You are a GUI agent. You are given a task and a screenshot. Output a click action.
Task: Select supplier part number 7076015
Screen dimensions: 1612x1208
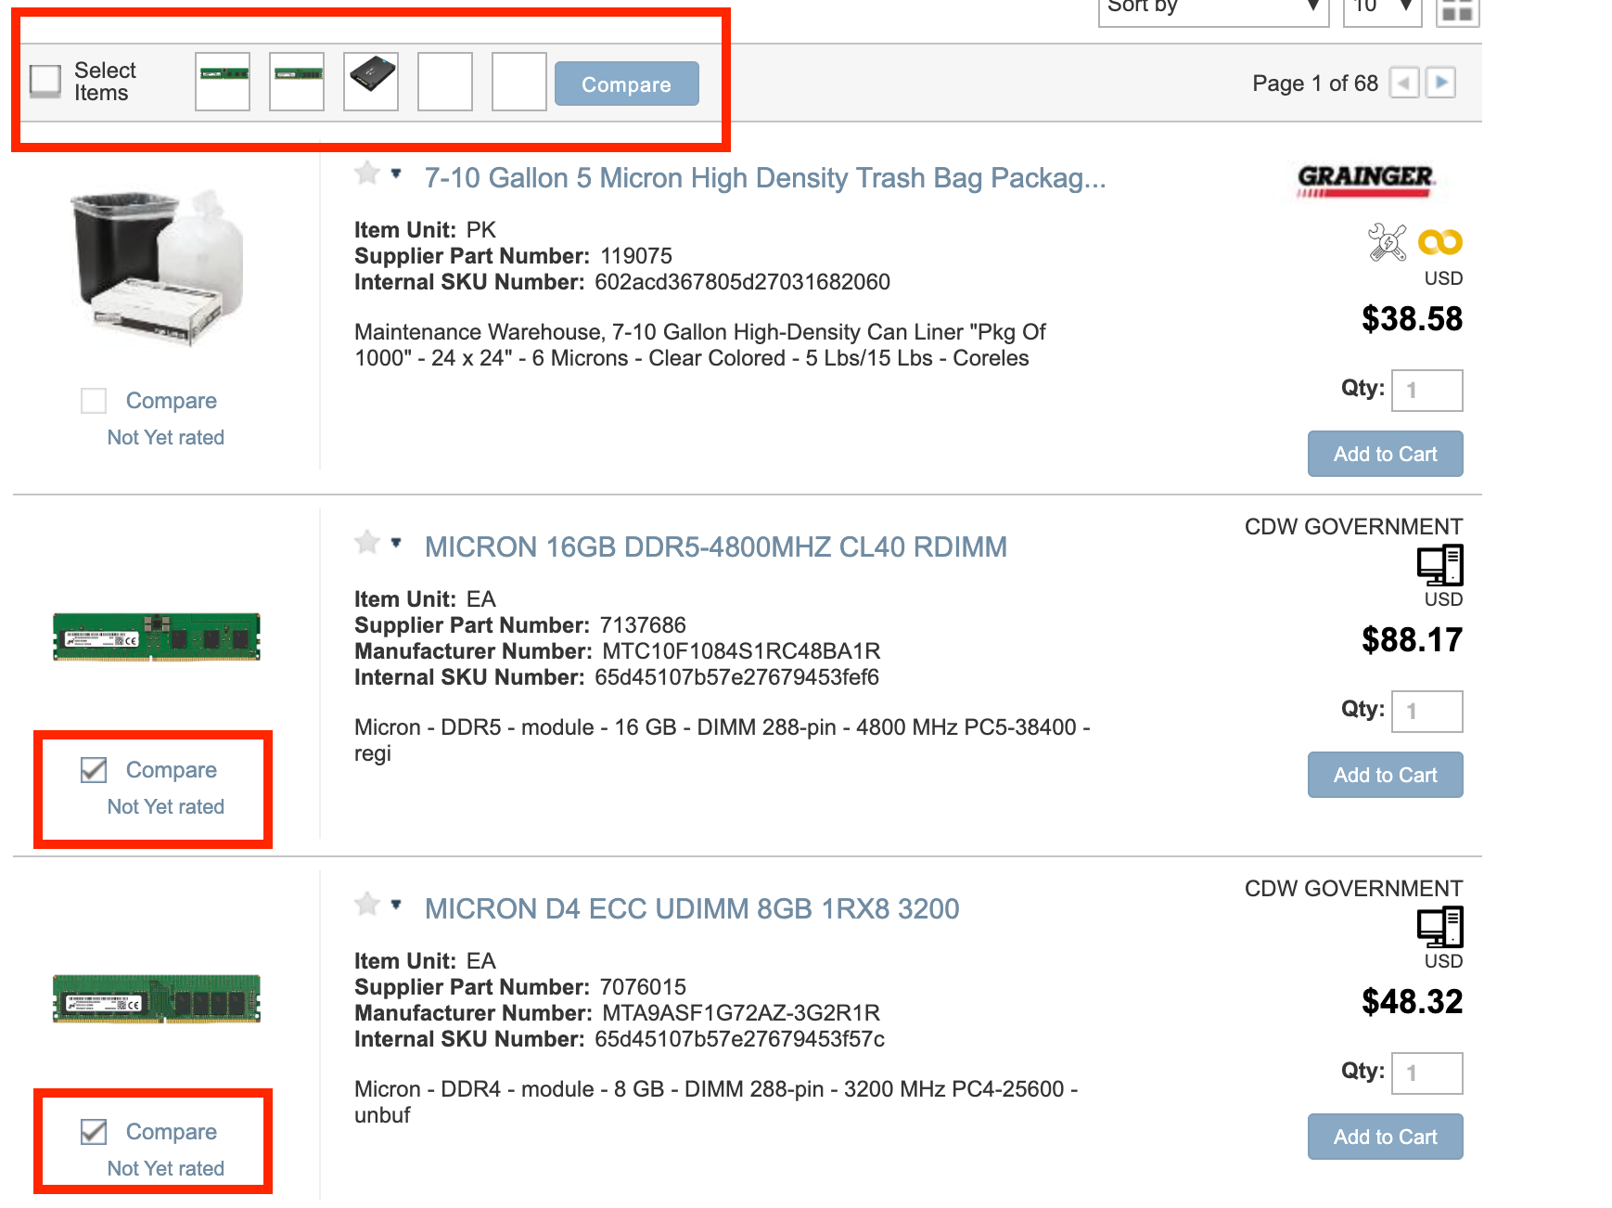643,987
